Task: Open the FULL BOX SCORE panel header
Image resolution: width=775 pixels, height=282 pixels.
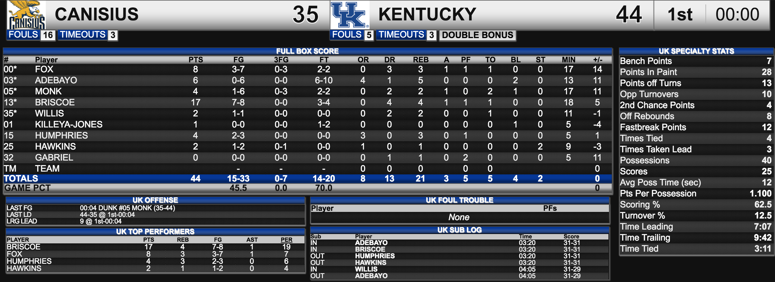Action: pos(307,51)
